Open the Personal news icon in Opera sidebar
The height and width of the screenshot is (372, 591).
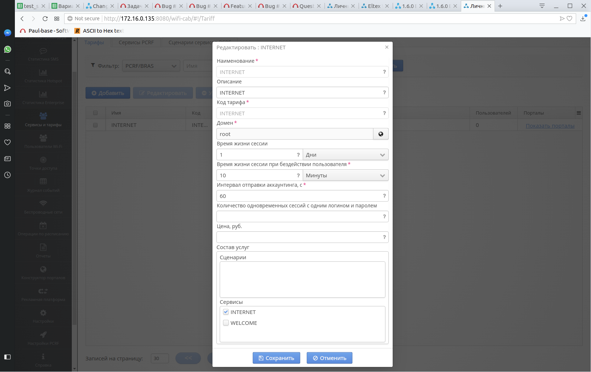coord(7,158)
